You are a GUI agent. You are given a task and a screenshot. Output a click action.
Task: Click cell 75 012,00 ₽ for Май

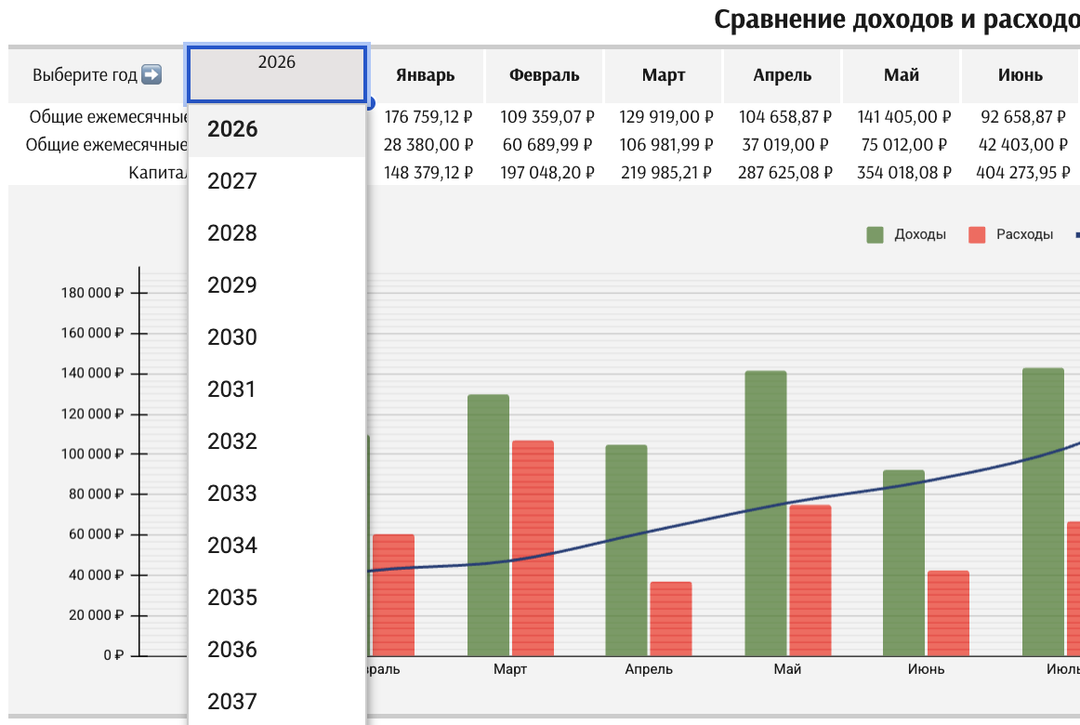pyautogui.click(x=903, y=145)
